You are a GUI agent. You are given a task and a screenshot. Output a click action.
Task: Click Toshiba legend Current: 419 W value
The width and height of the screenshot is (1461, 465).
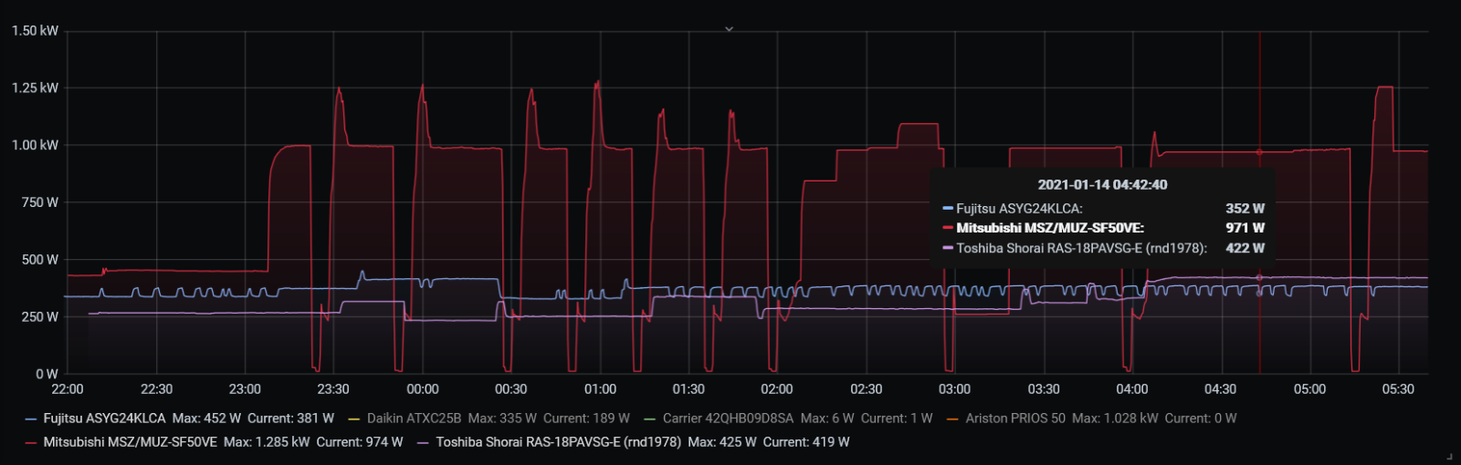tap(806, 442)
